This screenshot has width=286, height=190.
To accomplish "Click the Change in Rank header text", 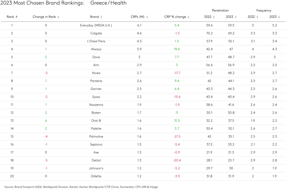I will (44, 17).
